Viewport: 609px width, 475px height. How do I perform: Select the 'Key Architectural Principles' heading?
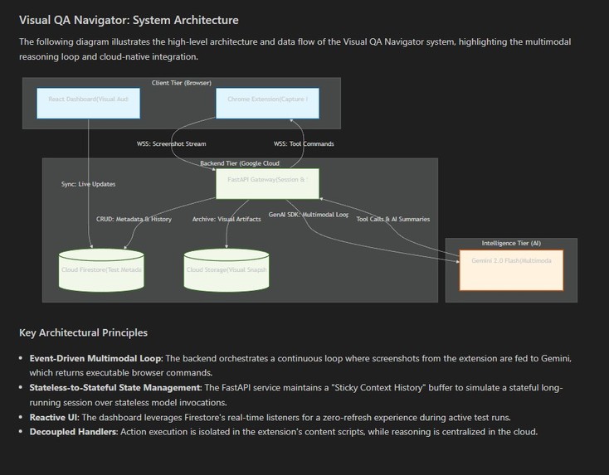83,333
